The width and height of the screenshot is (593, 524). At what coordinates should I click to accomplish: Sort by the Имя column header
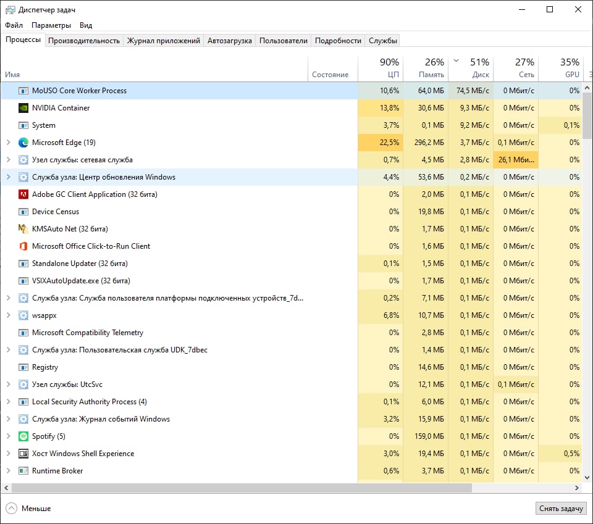[x=154, y=68]
